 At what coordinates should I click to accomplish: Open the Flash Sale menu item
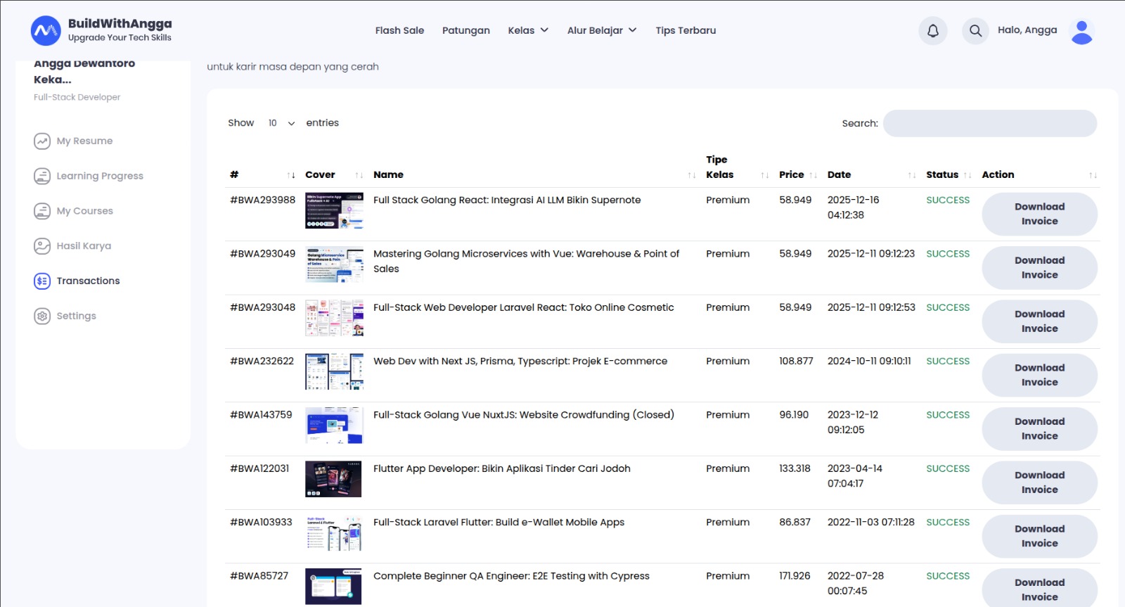click(x=399, y=31)
